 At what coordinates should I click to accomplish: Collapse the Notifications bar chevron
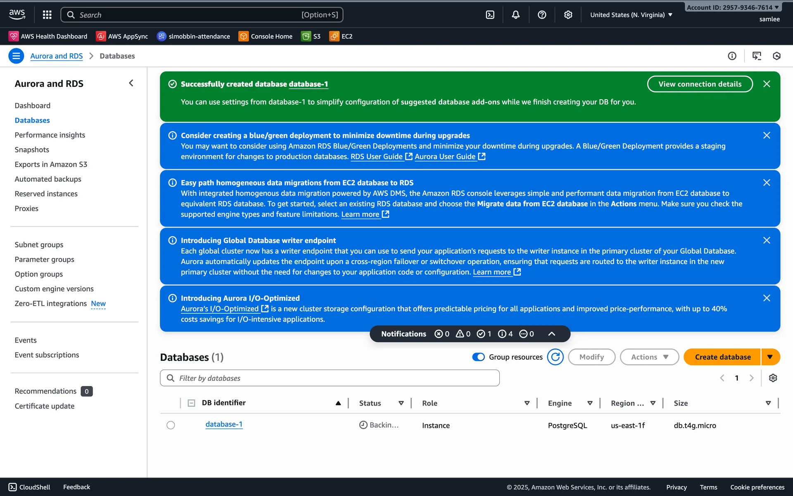pos(551,334)
